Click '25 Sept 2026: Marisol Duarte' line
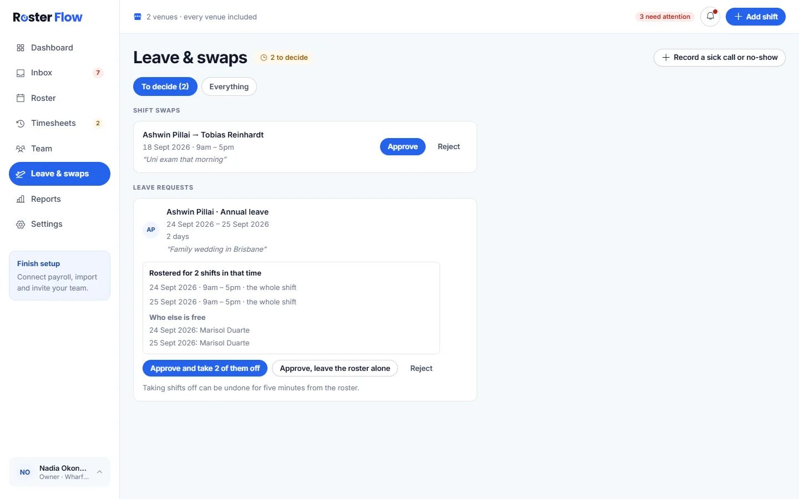 click(199, 343)
